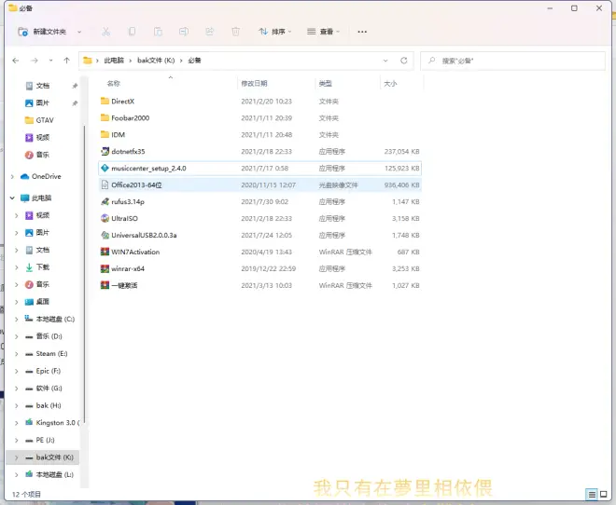Click the search box for 必备
The image size is (616, 505).
(x=512, y=61)
